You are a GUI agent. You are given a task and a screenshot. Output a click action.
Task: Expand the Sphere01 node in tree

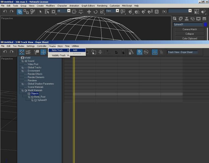32,100
